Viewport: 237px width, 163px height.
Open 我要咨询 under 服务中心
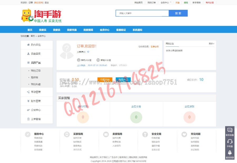click(x=38, y=138)
